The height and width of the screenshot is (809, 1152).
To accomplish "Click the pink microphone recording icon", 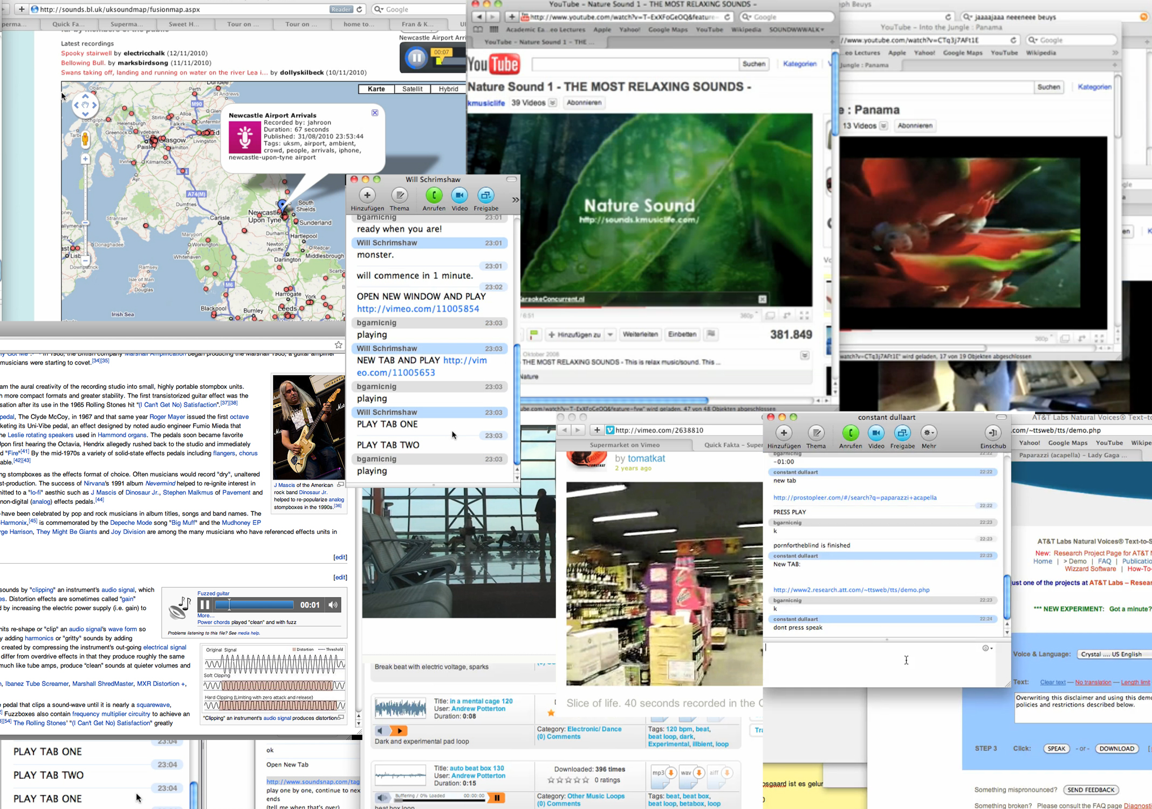I will (245, 137).
